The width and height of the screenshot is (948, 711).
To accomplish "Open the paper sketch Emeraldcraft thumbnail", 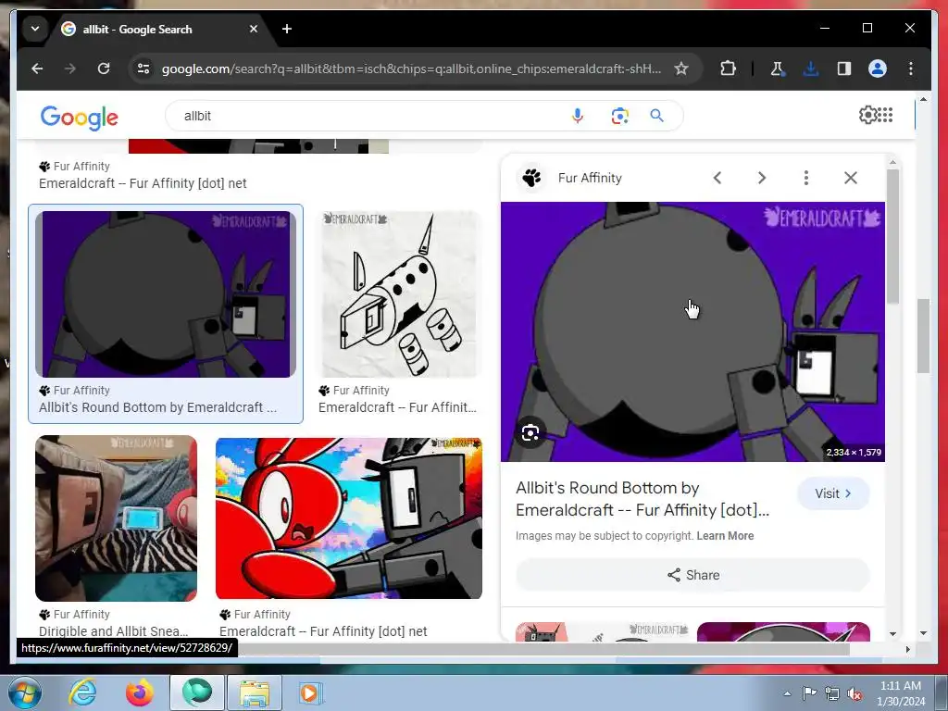I will tap(400, 294).
